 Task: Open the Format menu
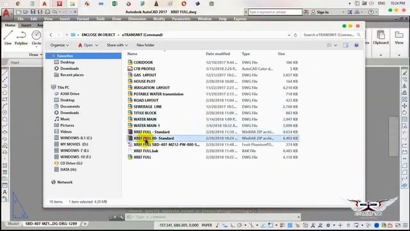[x=83, y=19]
